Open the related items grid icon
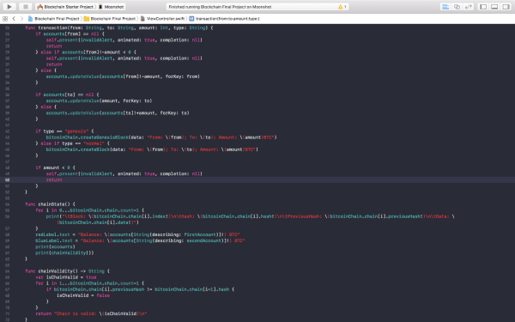The width and height of the screenshot is (515, 322). [5, 19]
